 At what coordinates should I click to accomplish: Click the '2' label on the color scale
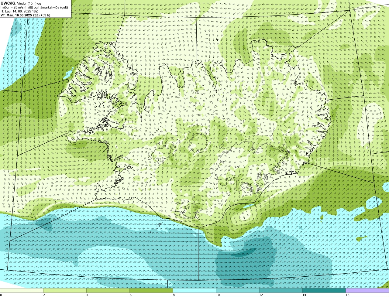pyautogui.click(x=44, y=295)
